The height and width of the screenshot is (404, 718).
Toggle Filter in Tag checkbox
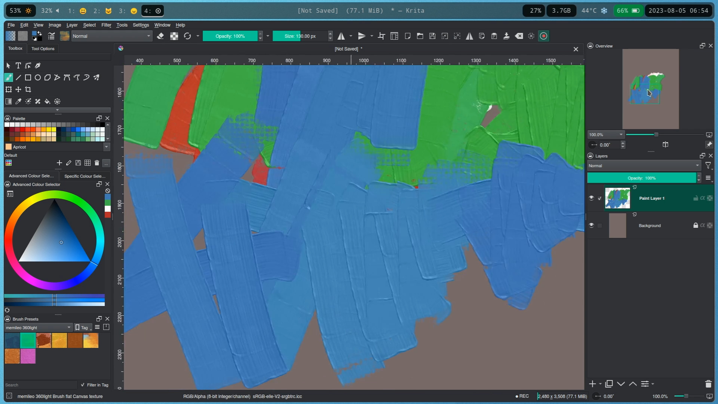pyautogui.click(x=83, y=385)
